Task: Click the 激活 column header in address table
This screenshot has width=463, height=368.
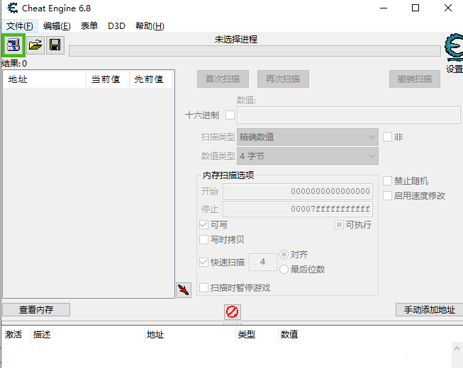Action: pyautogui.click(x=16, y=335)
